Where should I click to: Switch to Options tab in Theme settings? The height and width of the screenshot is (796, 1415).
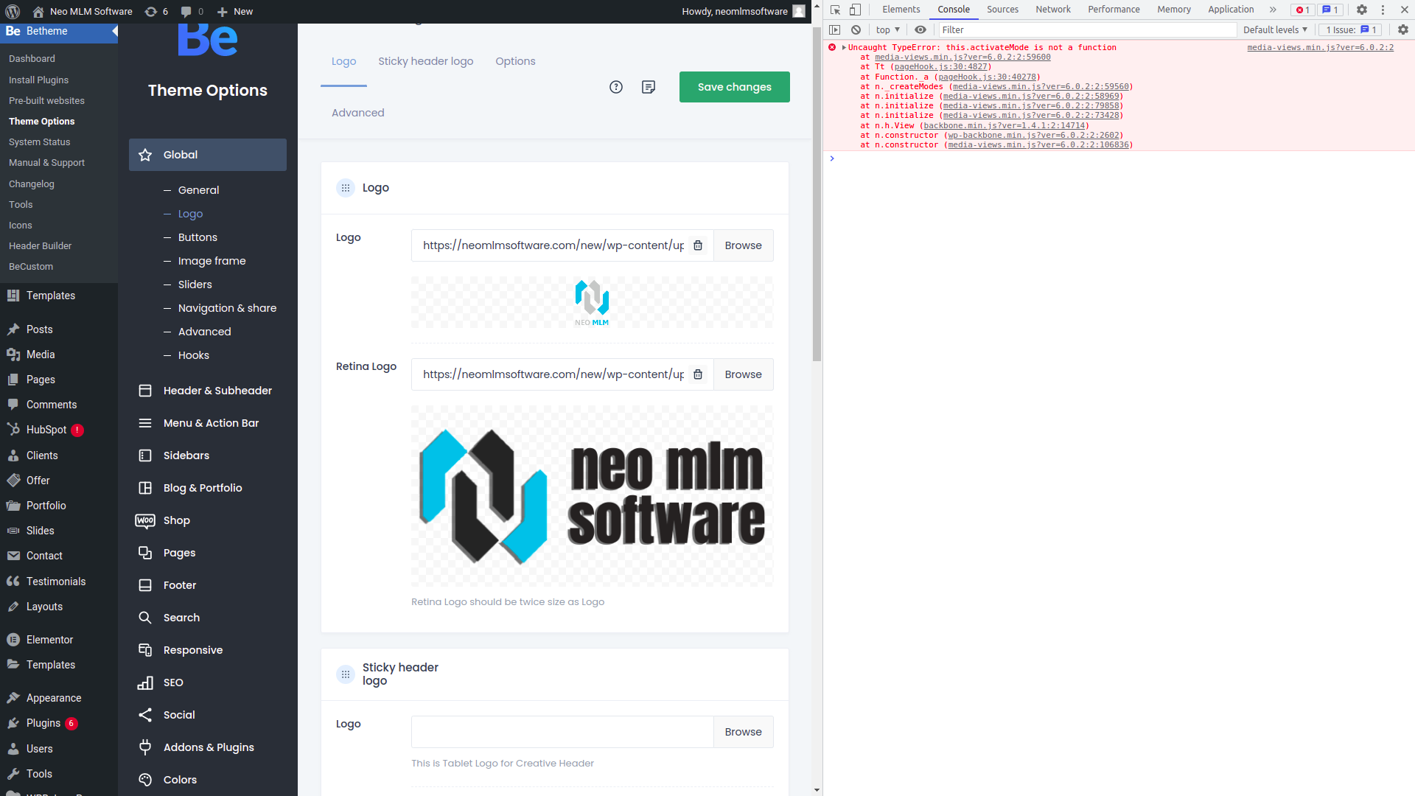click(515, 60)
